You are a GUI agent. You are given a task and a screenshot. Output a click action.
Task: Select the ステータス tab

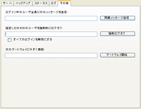click(x=41, y=4)
